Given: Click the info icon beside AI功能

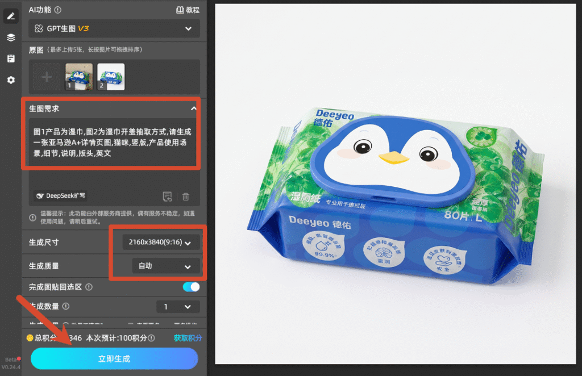Looking at the screenshot, I should 58,10.
